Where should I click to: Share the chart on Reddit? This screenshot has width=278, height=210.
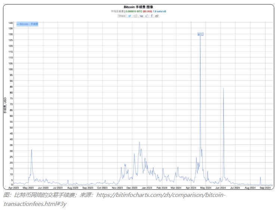136,16
